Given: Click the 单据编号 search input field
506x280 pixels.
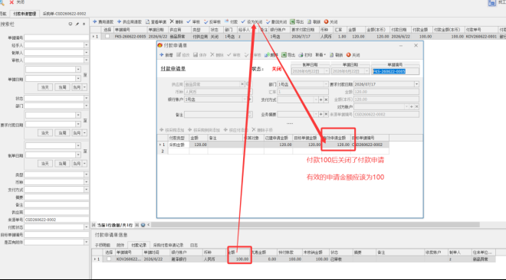Looking at the screenshot, I should pos(57,37).
